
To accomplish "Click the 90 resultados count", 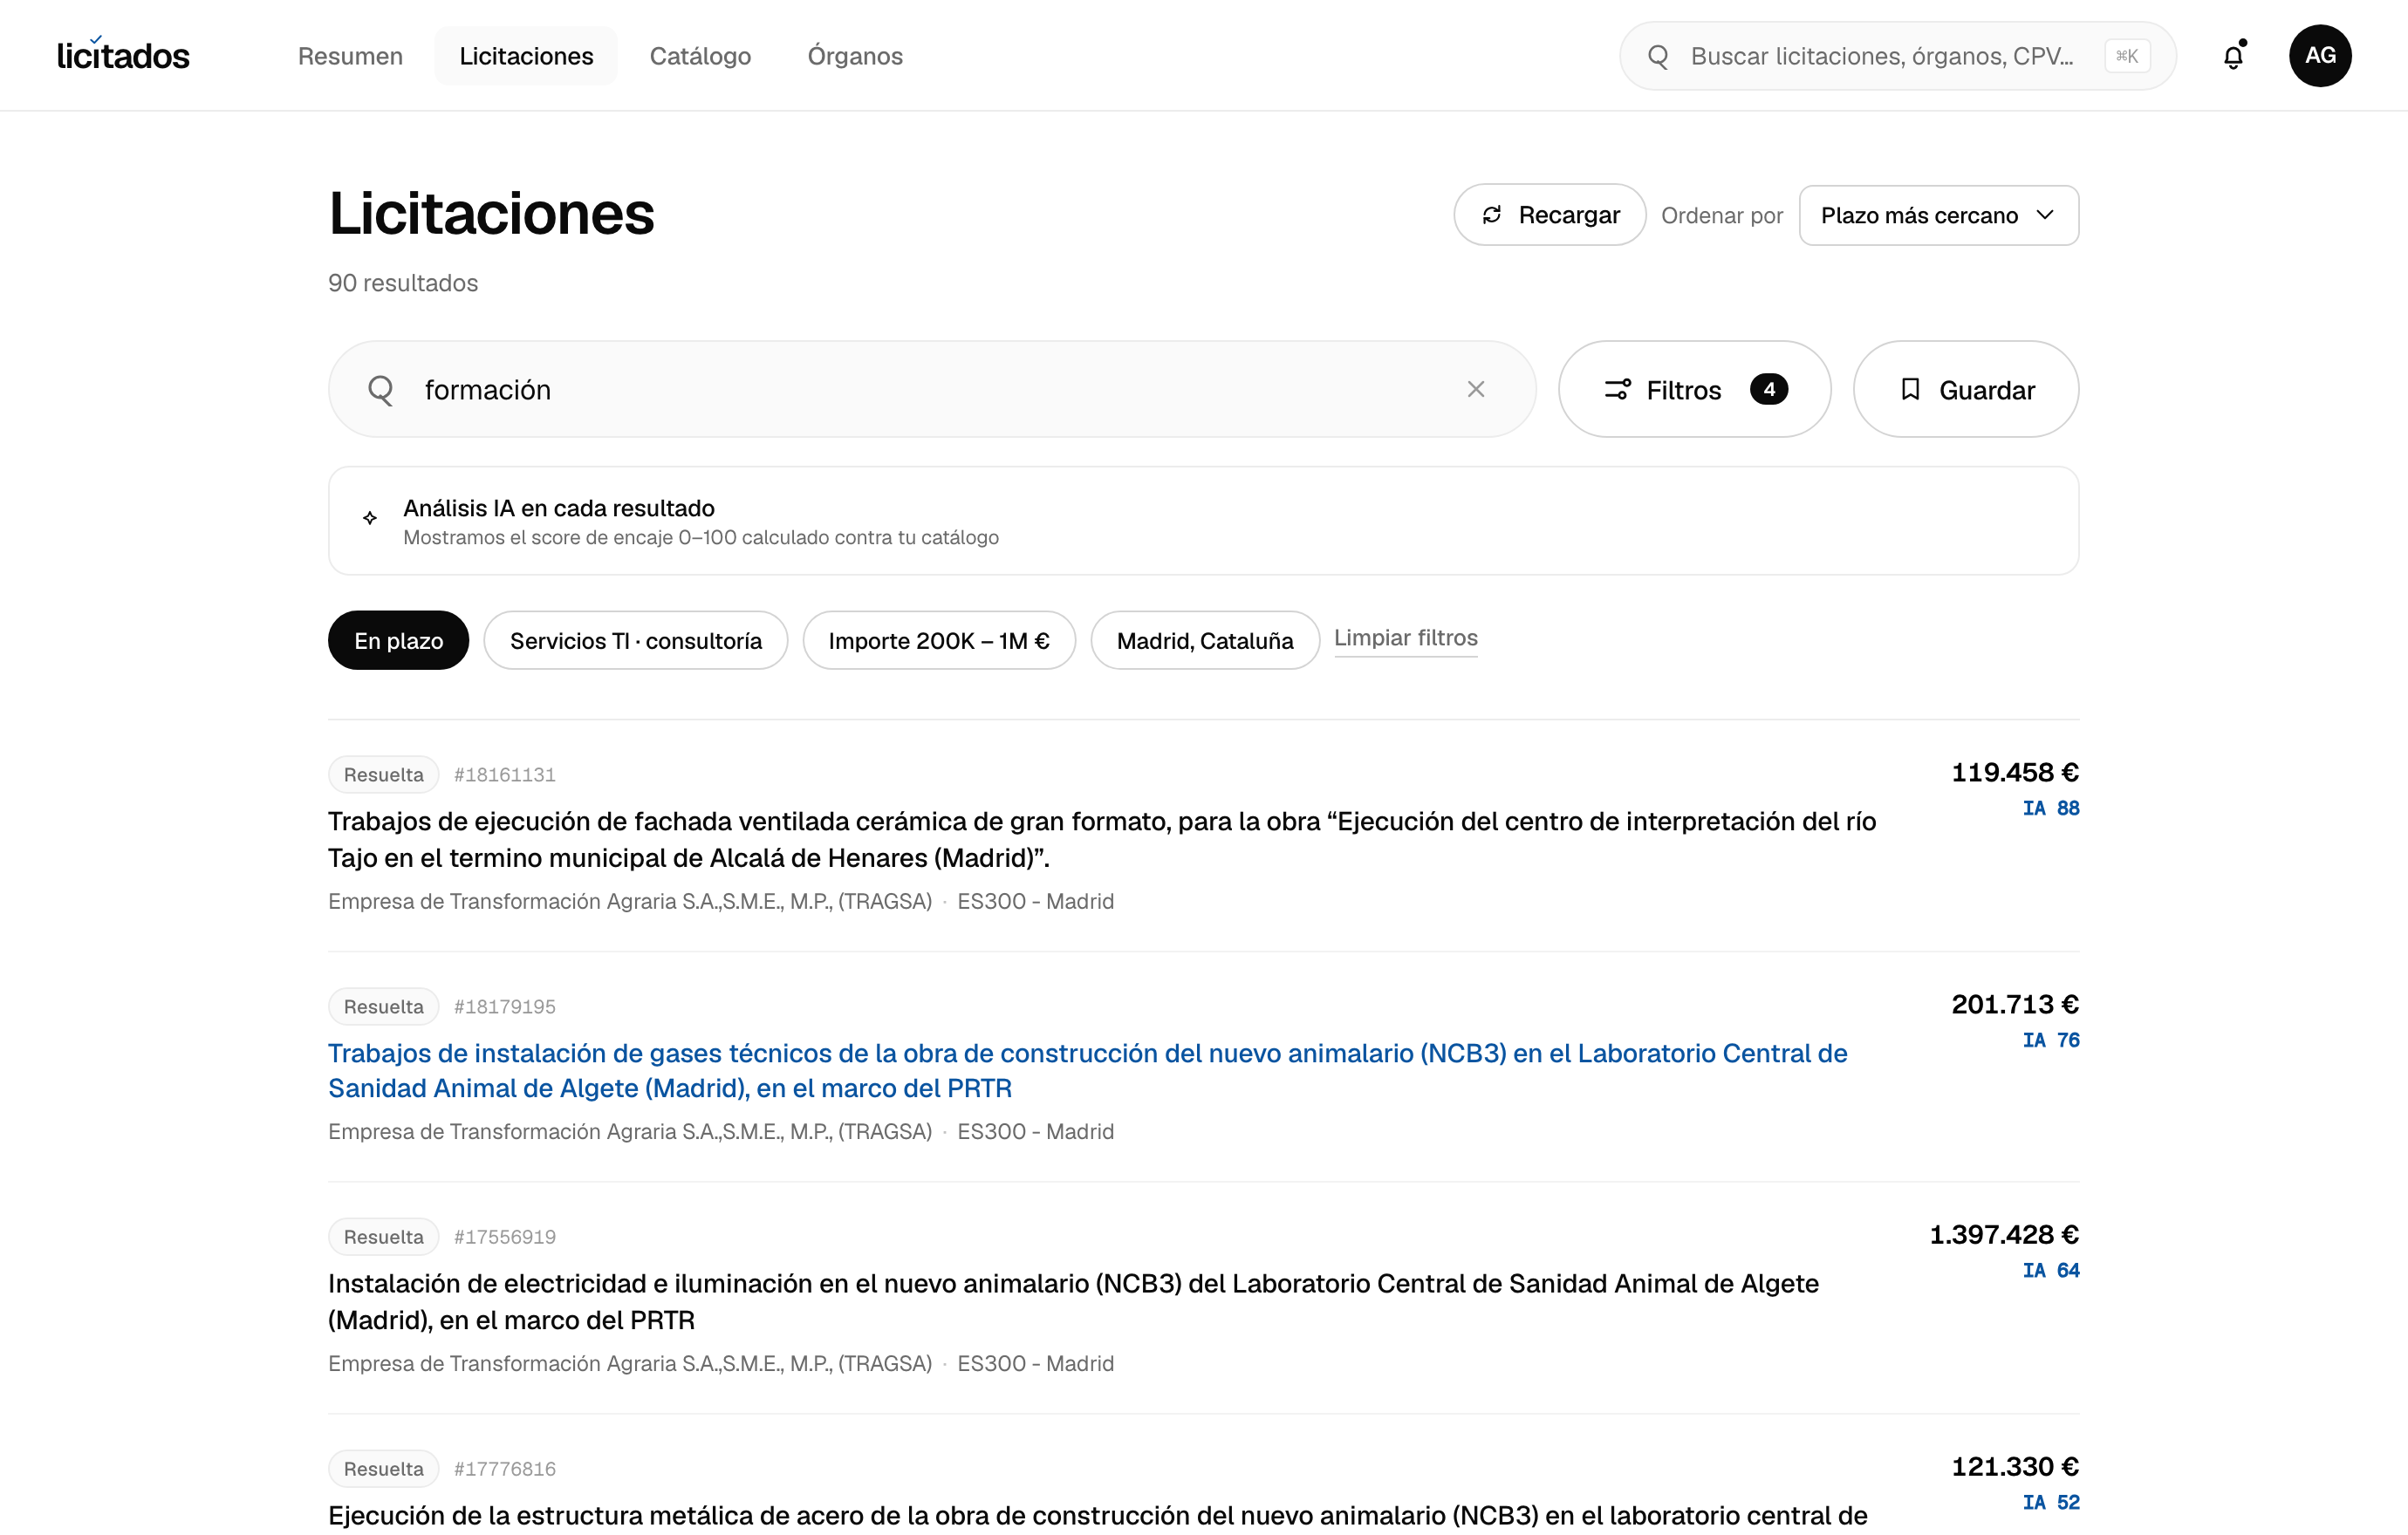I will tap(403, 283).
